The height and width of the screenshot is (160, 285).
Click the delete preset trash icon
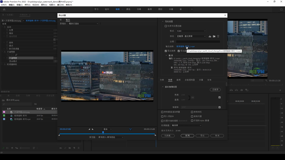[x=218, y=36]
